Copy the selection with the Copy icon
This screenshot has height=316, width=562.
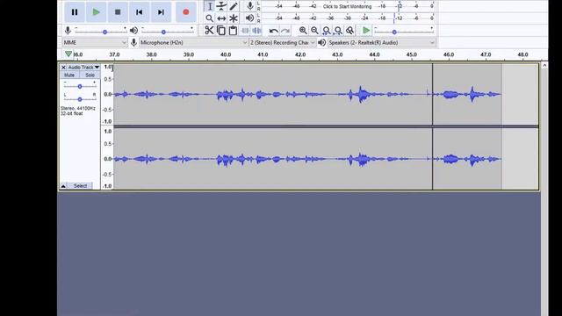click(221, 31)
